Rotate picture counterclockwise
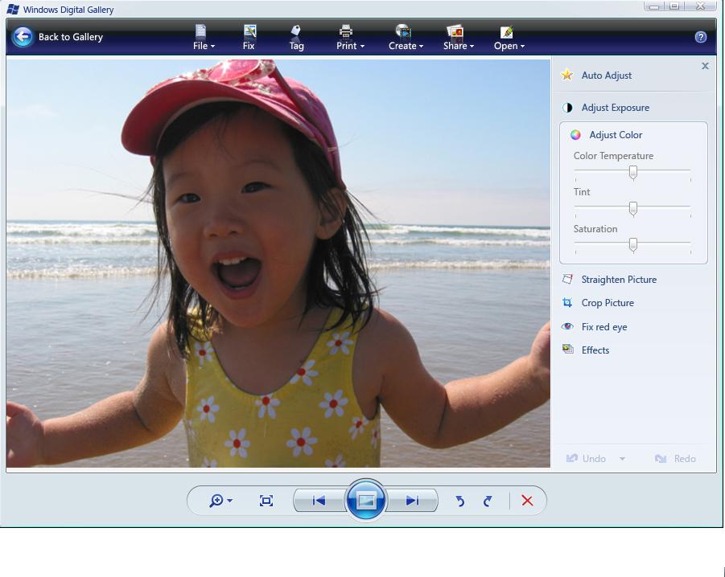725x577 pixels. 460,501
